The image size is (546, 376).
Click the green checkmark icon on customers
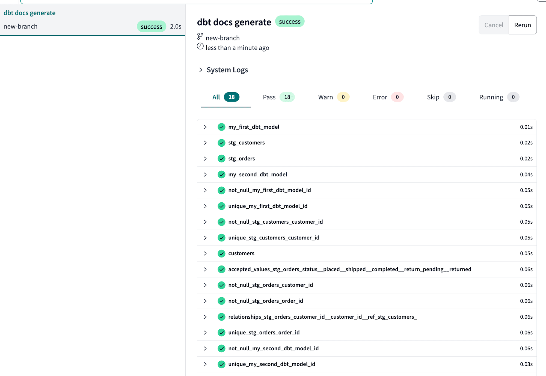pos(222,253)
